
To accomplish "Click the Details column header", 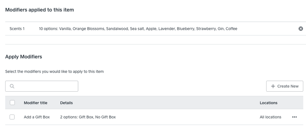I will coord(66,103).
